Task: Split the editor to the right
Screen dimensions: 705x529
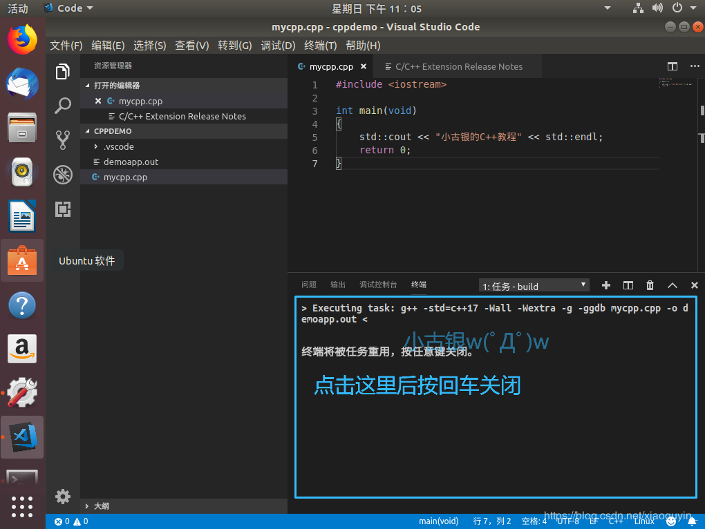Action: (x=673, y=66)
